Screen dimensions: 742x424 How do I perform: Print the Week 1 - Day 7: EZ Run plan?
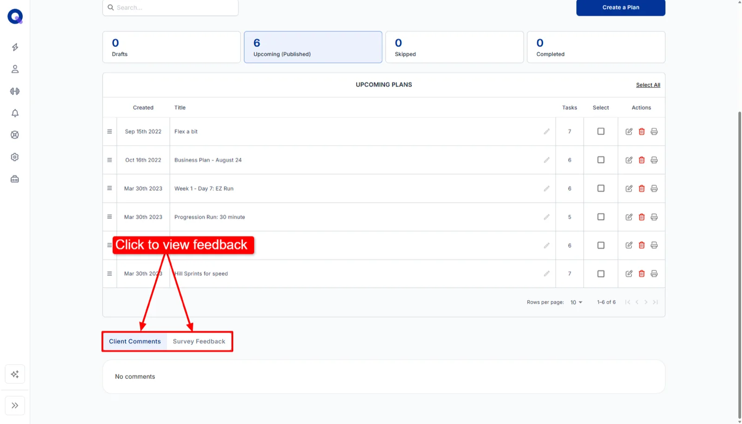coord(654,188)
